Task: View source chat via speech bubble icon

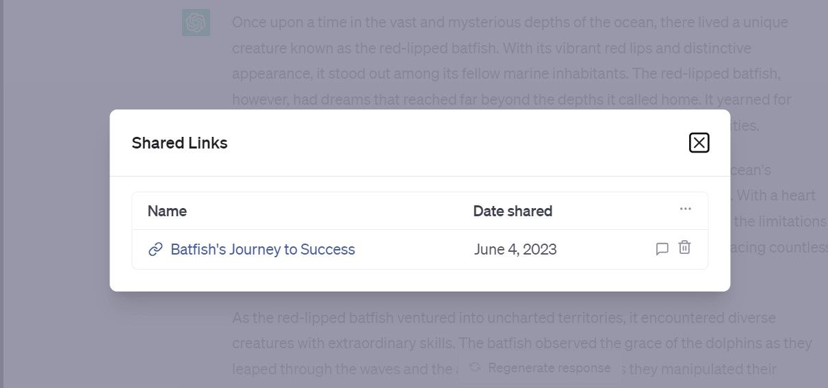Action: pyautogui.click(x=662, y=249)
